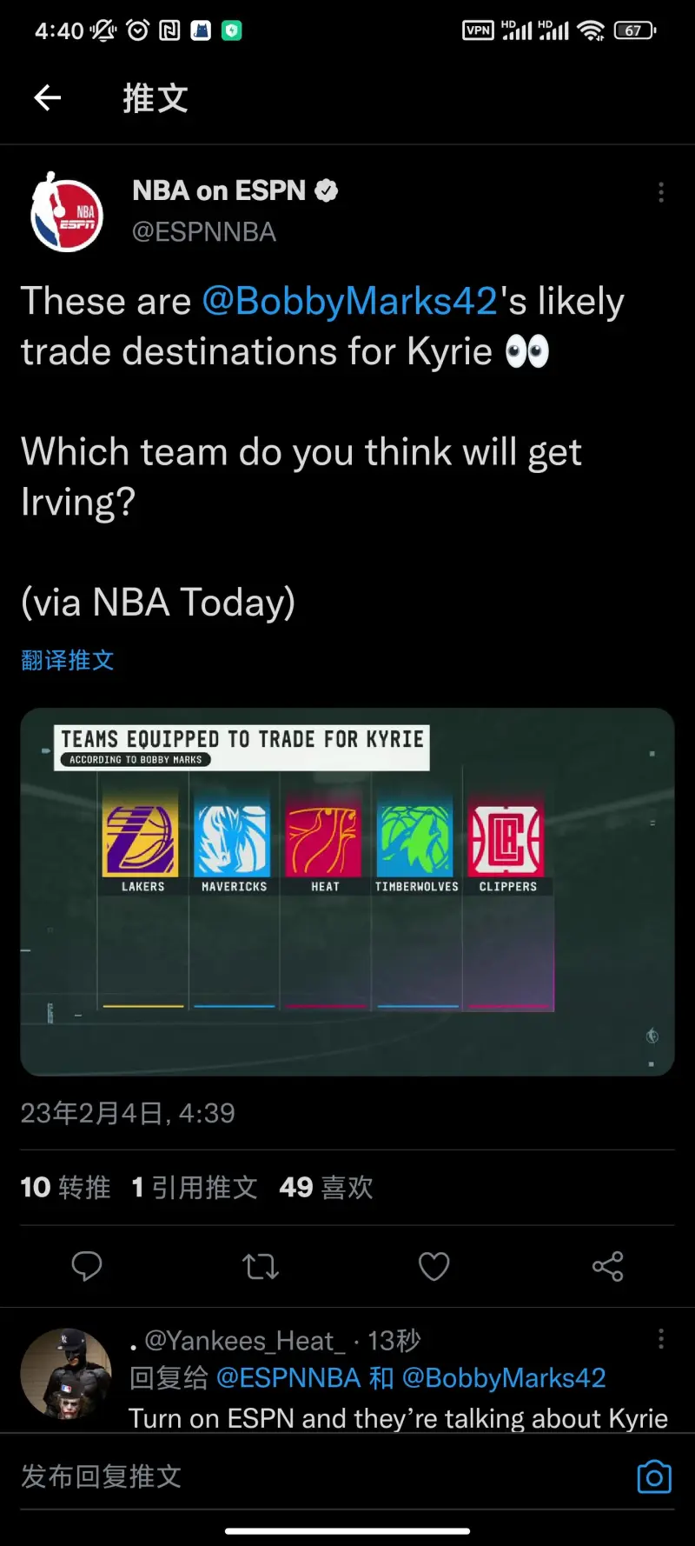695x1546 pixels.
Task: Click @ESPNNBA mention in the reply
Action: (288, 1377)
